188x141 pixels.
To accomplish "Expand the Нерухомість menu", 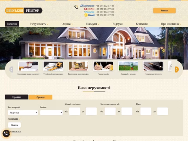I will [x=39, y=24].
